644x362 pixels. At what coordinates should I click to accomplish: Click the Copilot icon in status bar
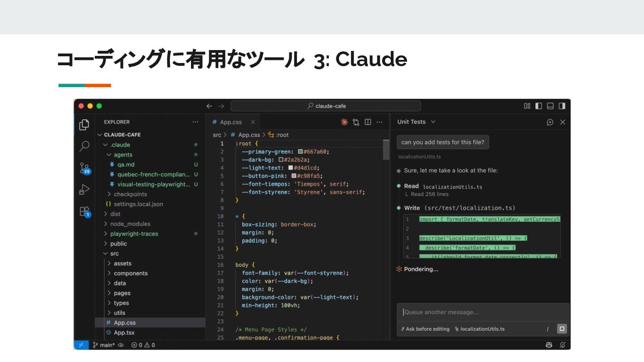click(x=549, y=345)
